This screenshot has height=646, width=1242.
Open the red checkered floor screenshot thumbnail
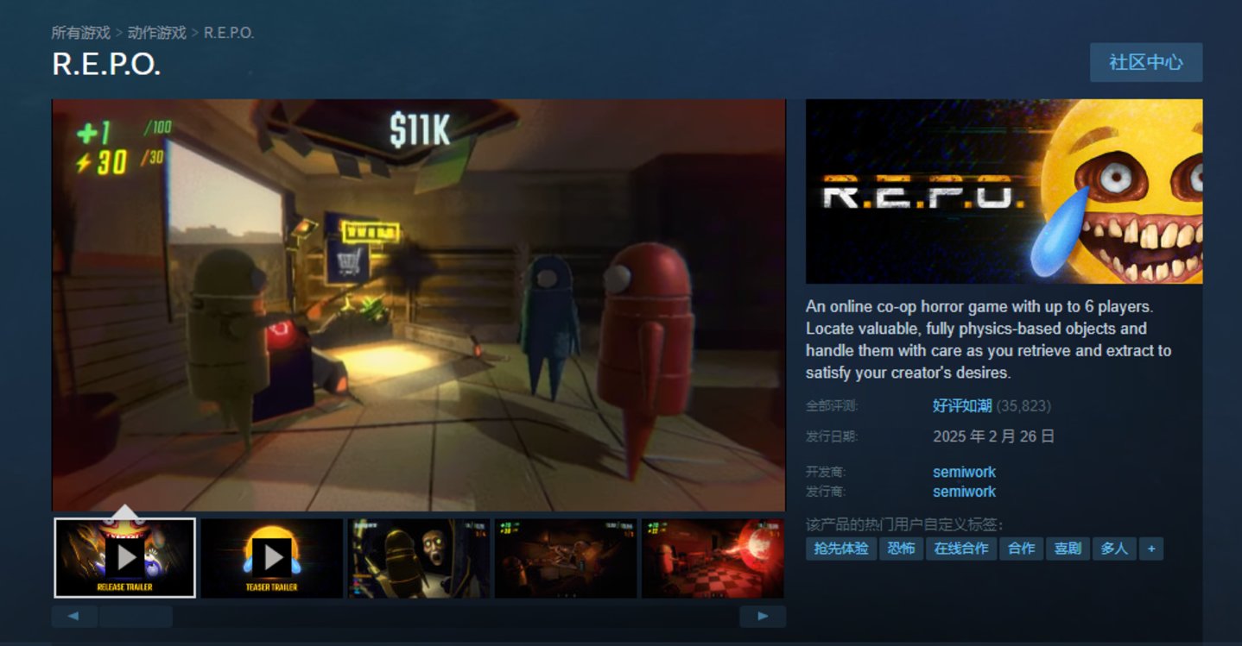713,558
